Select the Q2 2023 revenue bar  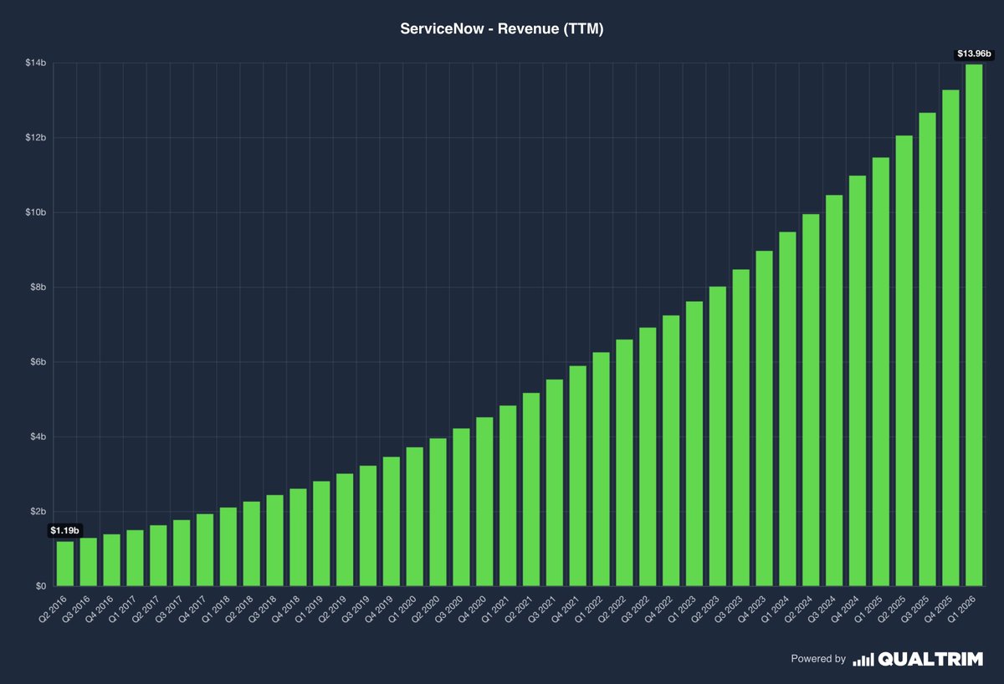pos(718,436)
